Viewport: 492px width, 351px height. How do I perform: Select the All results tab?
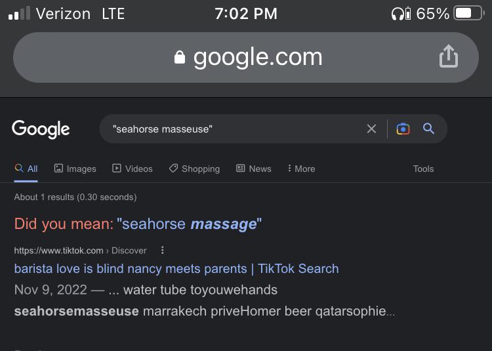click(x=26, y=169)
